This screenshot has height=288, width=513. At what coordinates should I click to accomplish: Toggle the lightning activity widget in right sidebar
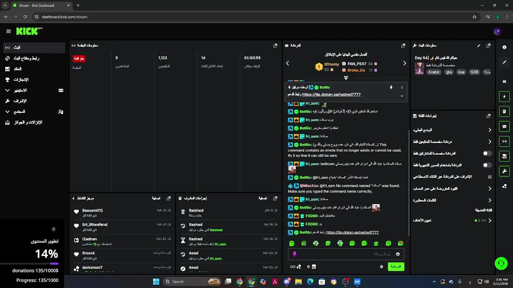pyautogui.click(x=504, y=96)
